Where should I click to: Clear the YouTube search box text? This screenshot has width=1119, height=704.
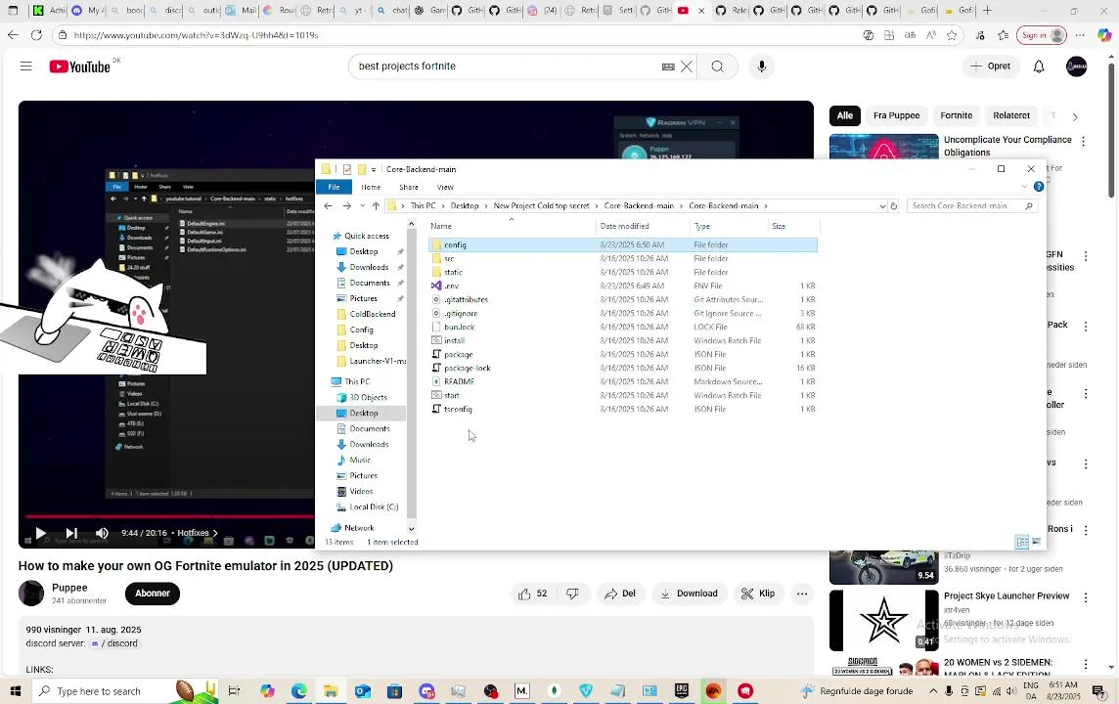[687, 66]
